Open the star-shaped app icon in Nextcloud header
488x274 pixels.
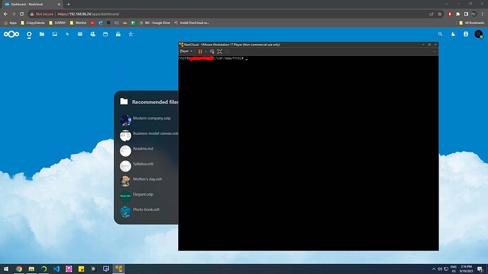[x=131, y=34]
